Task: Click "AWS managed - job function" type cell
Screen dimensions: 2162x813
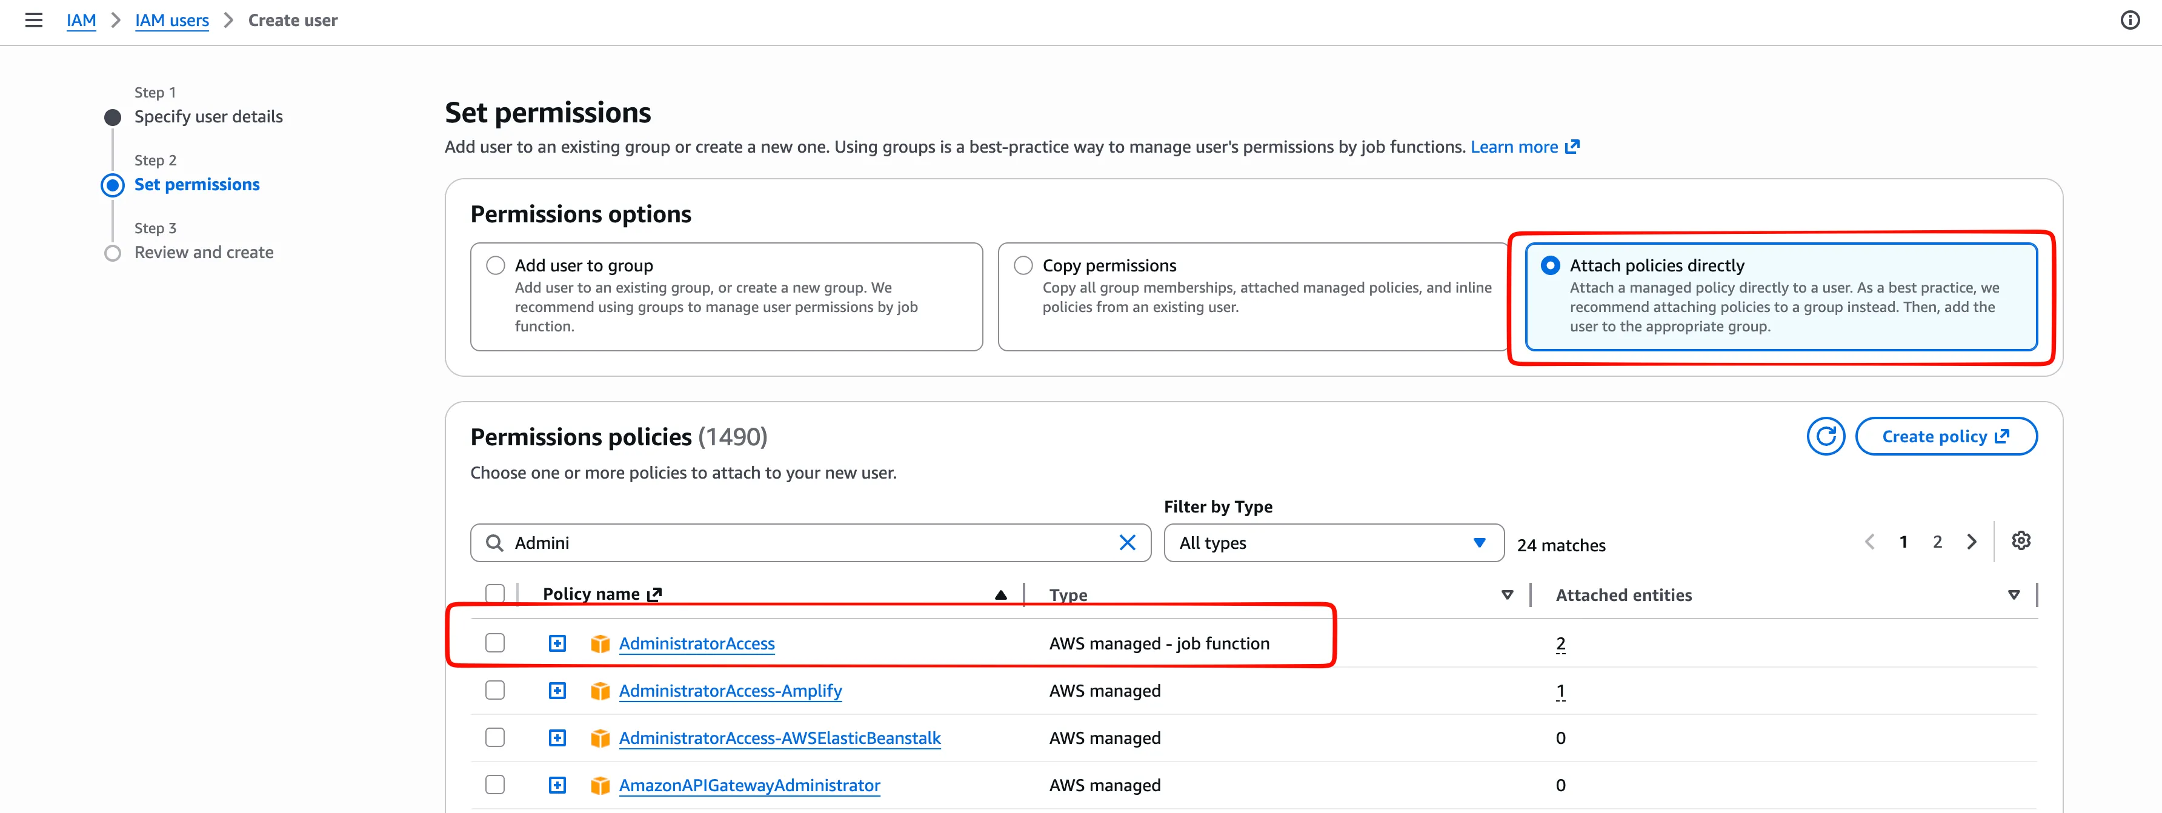Action: (x=1159, y=643)
